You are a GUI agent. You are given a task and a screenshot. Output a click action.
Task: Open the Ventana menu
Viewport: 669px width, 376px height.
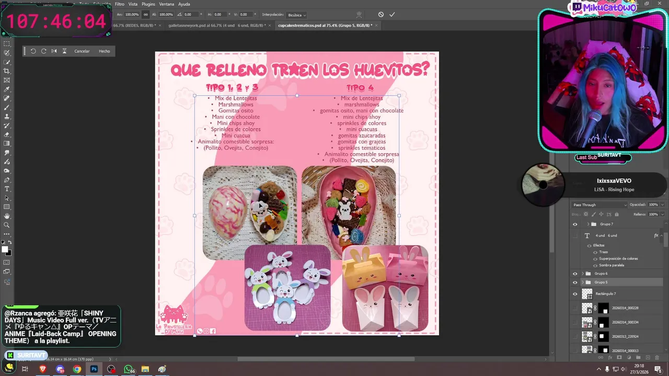[167, 4]
